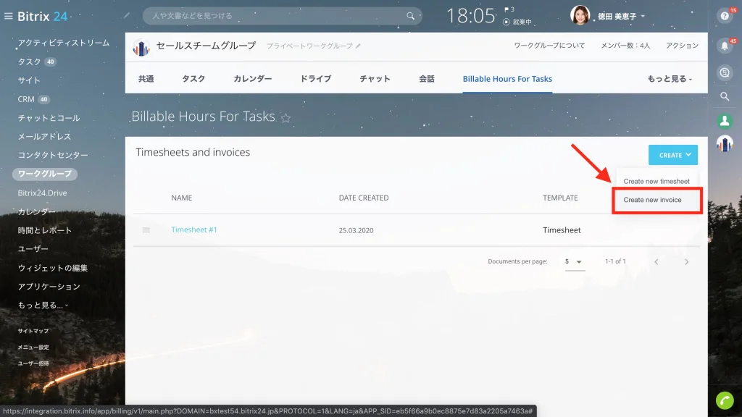Open CRM in left sidebar

[x=26, y=99]
